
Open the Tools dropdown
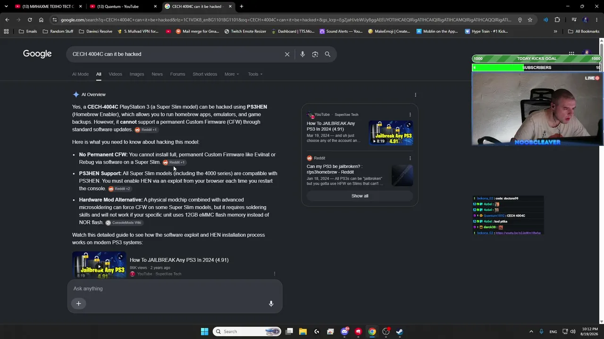(255, 74)
